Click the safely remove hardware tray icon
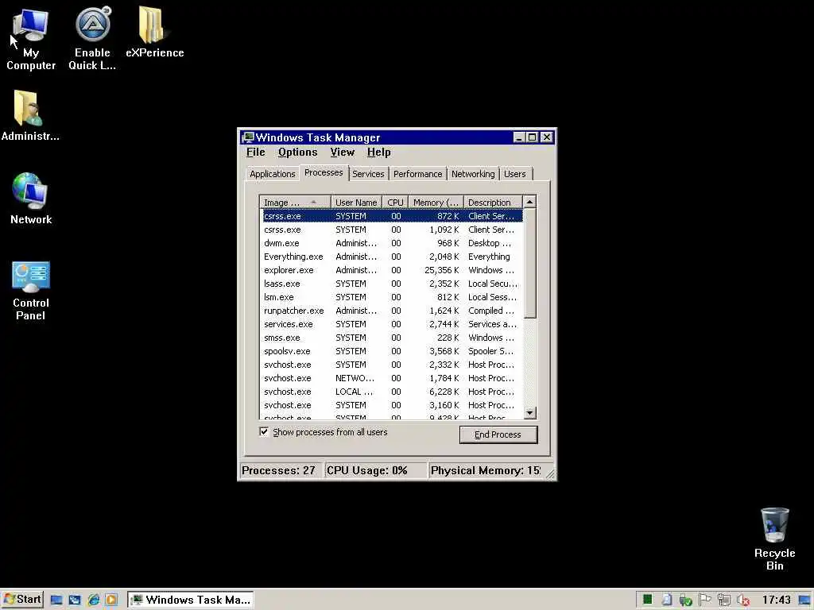Viewport: 814px width, 610px height. click(685, 600)
